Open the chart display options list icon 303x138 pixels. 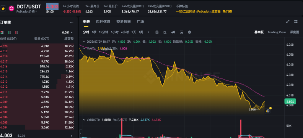(181, 32)
